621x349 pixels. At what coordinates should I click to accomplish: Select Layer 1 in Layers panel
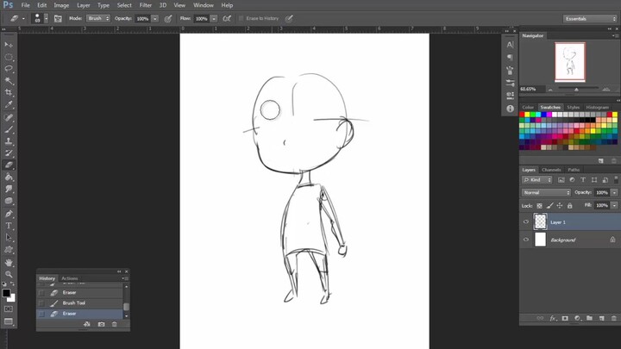(570, 222)
